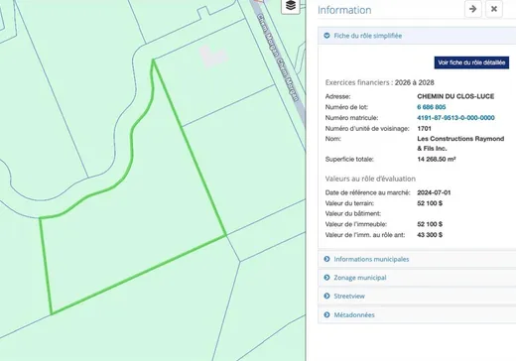The width and height of the screenshot is (516, 361).
Task: Expand the Zonage municipal section
Action: (417, 278)
